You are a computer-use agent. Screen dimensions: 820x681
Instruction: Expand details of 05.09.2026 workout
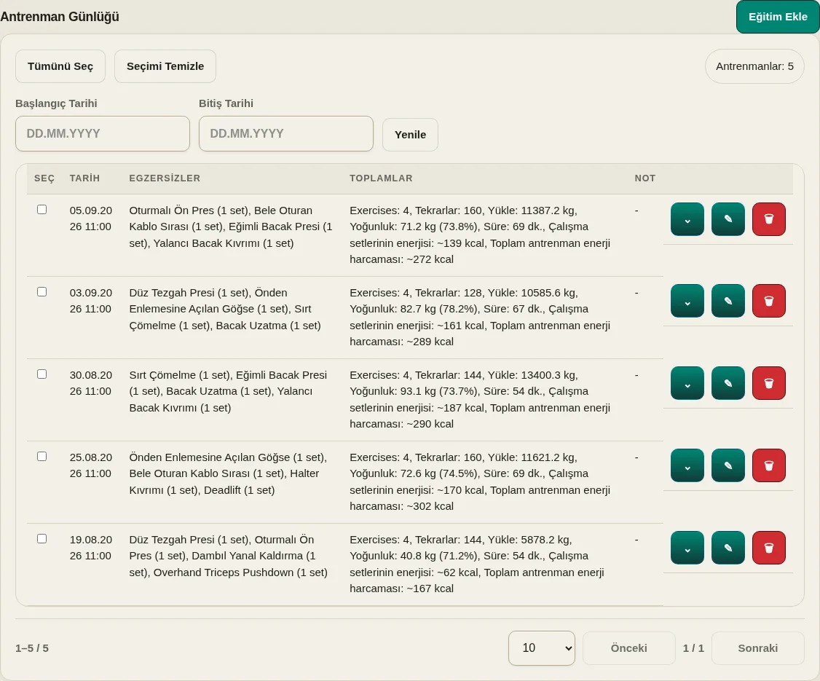pos(687,219)
